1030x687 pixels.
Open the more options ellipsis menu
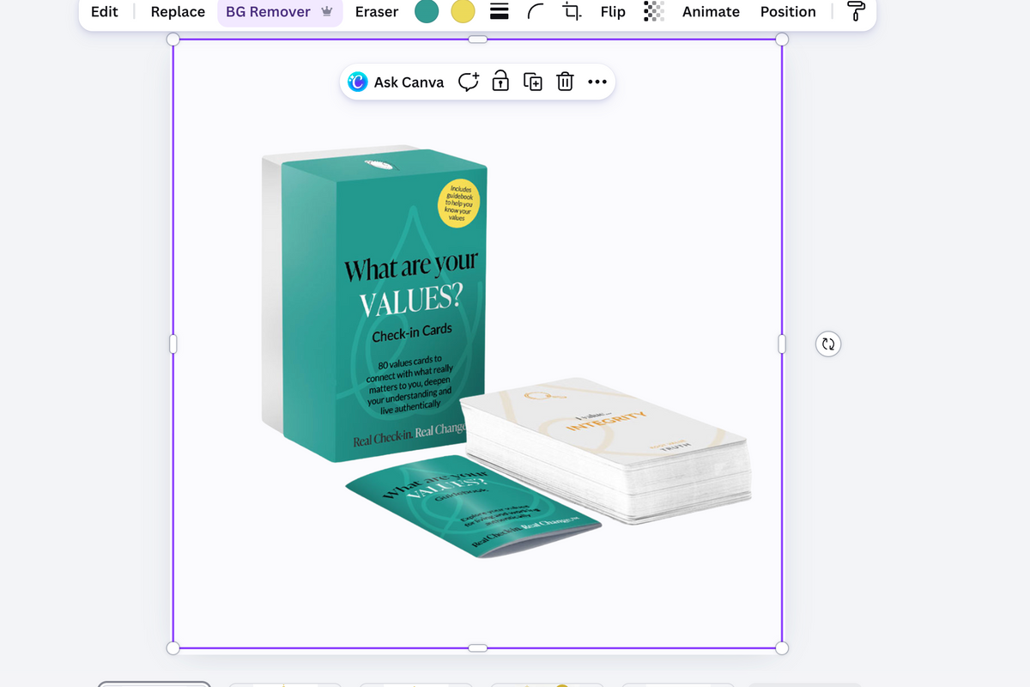pyautogui.click(x=597, y=82)
